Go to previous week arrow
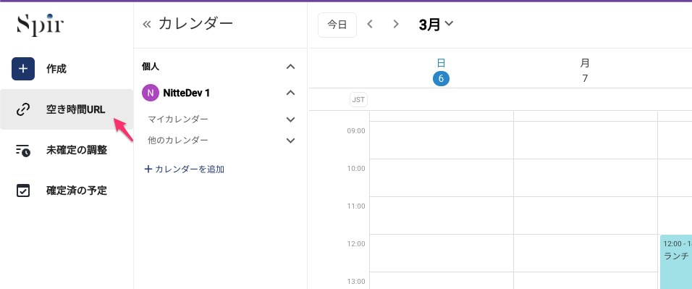Screen dimensions: 692x289 coord(371,25)
